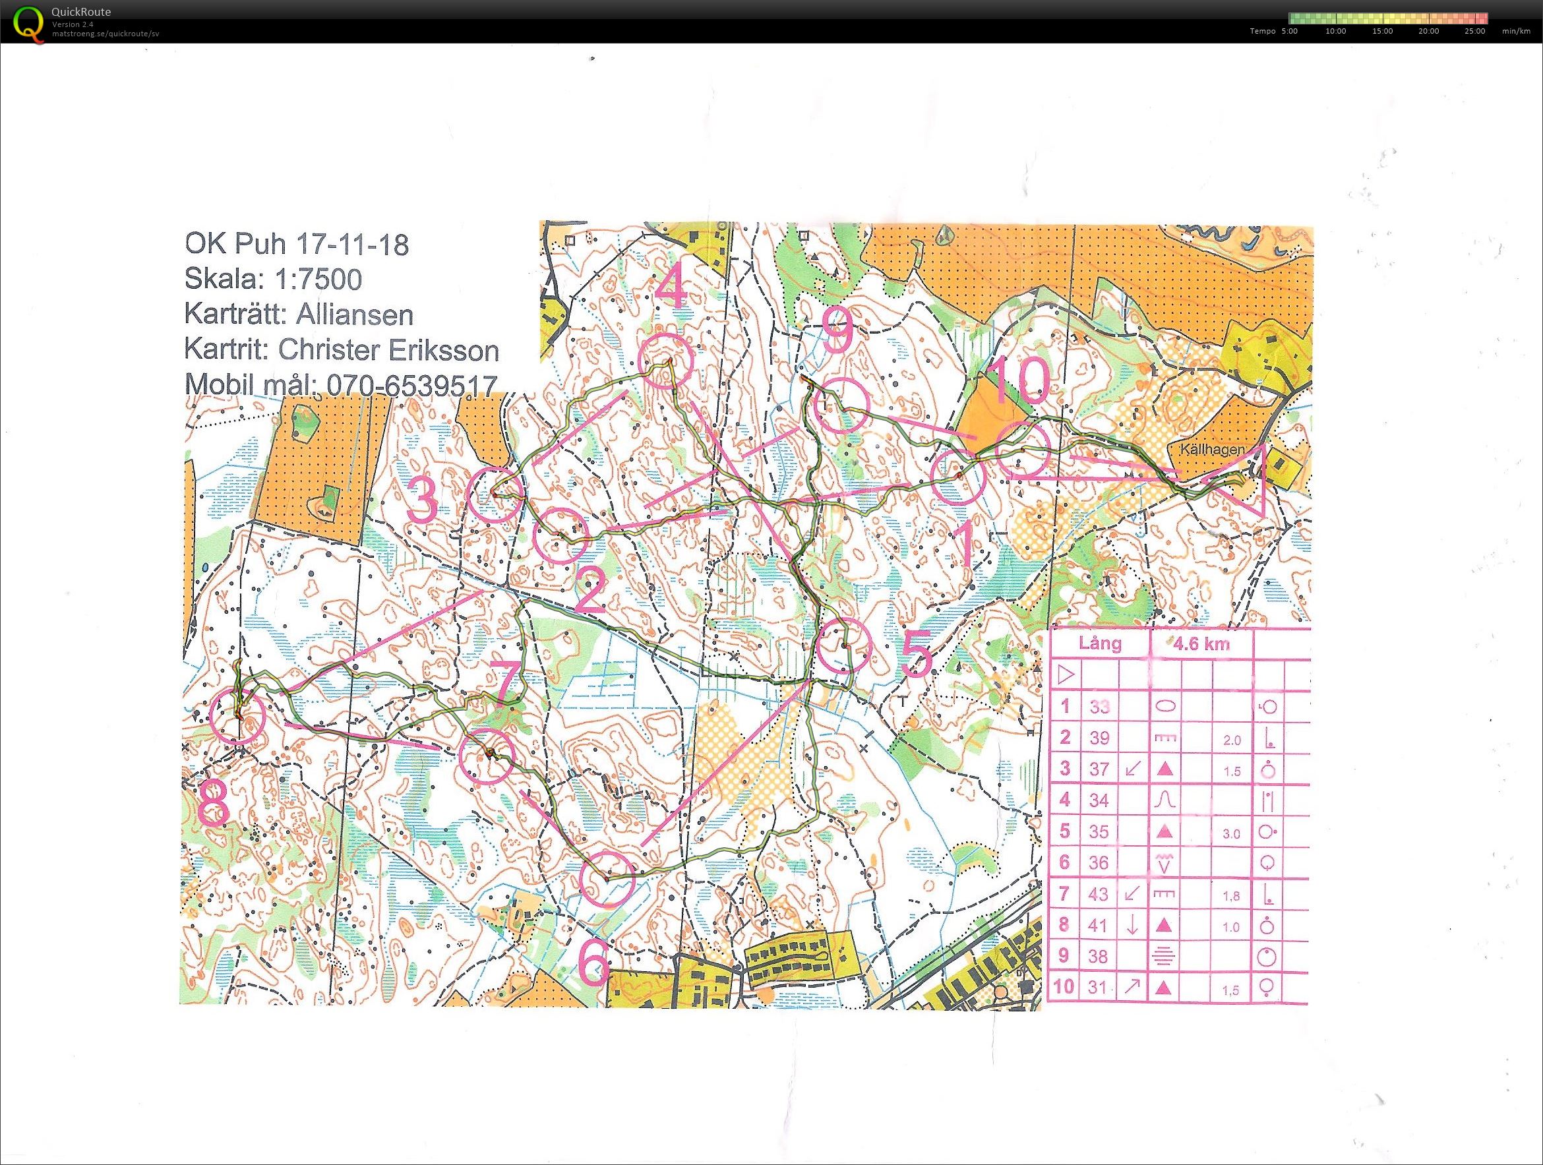Open the matstroeng.se/quickroute/sv link
The image size is (1543, 1165).
click(106, 34)
